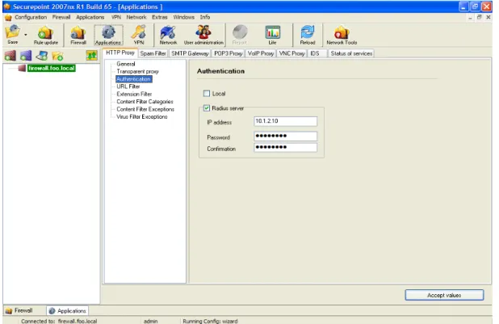The image size is (499, 324).
Task: Click the Confirmation password field
Action: tap(286, 147)
